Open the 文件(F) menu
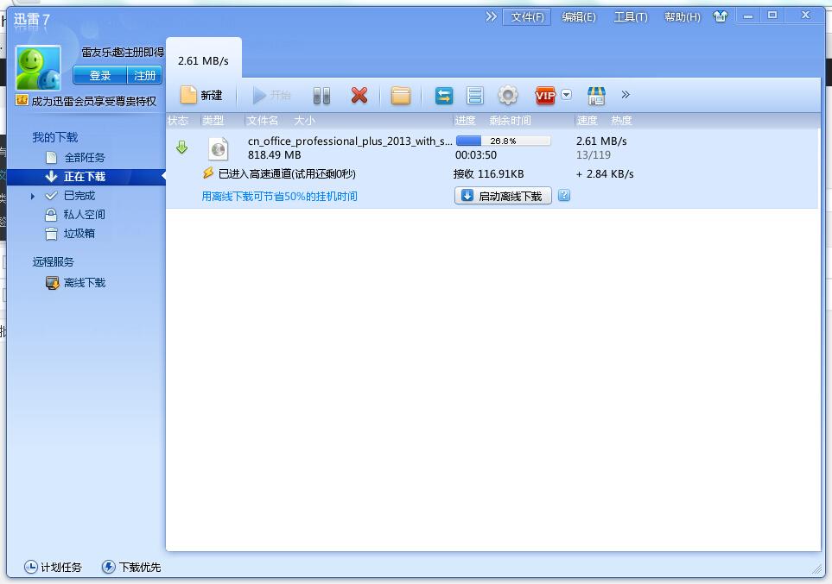The width and height of the screenshot is (832, 584). click(527, 17)
